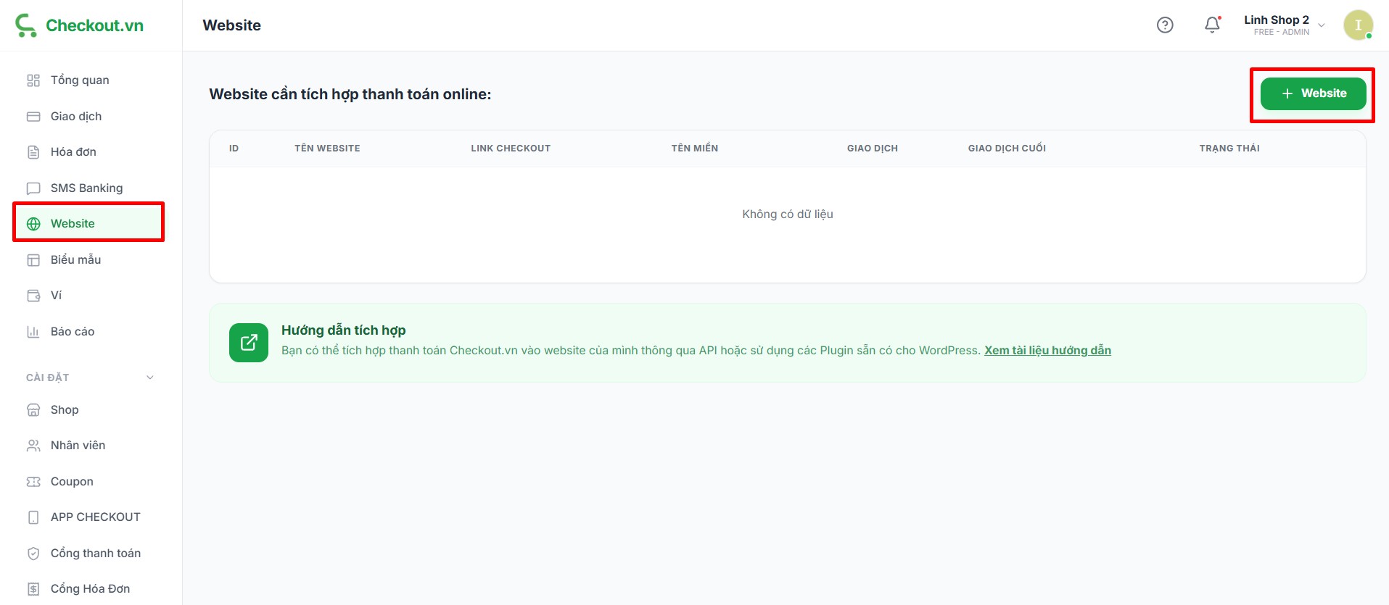1389x605 pixels.
Task: Click the green external link icon
Action: tap(249, 343)
